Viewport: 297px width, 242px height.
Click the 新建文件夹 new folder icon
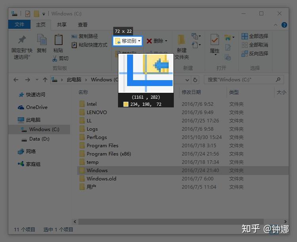coord(181,39)
